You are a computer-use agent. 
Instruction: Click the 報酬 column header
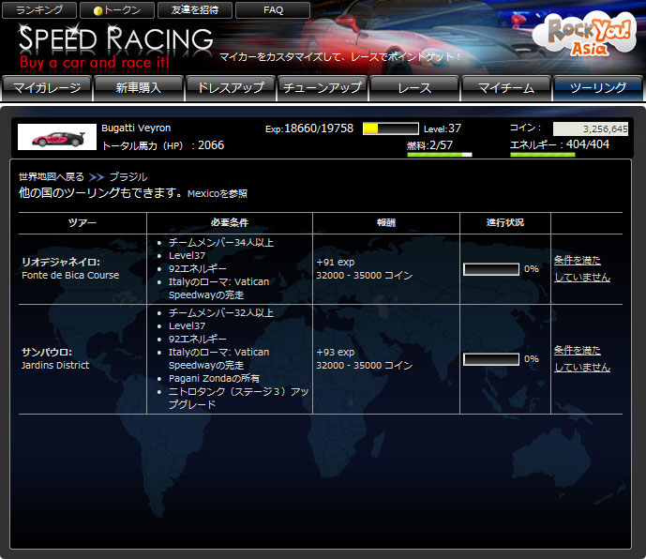[386, 223]
